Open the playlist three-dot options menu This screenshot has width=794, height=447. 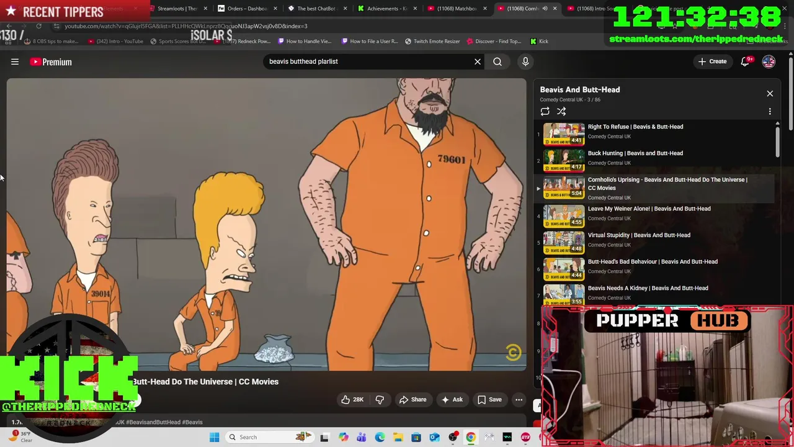(770, 112)
